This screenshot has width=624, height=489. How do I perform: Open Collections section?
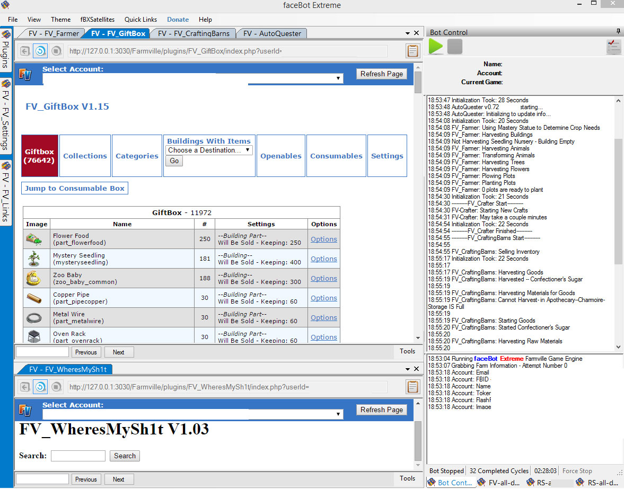(85, 156)
